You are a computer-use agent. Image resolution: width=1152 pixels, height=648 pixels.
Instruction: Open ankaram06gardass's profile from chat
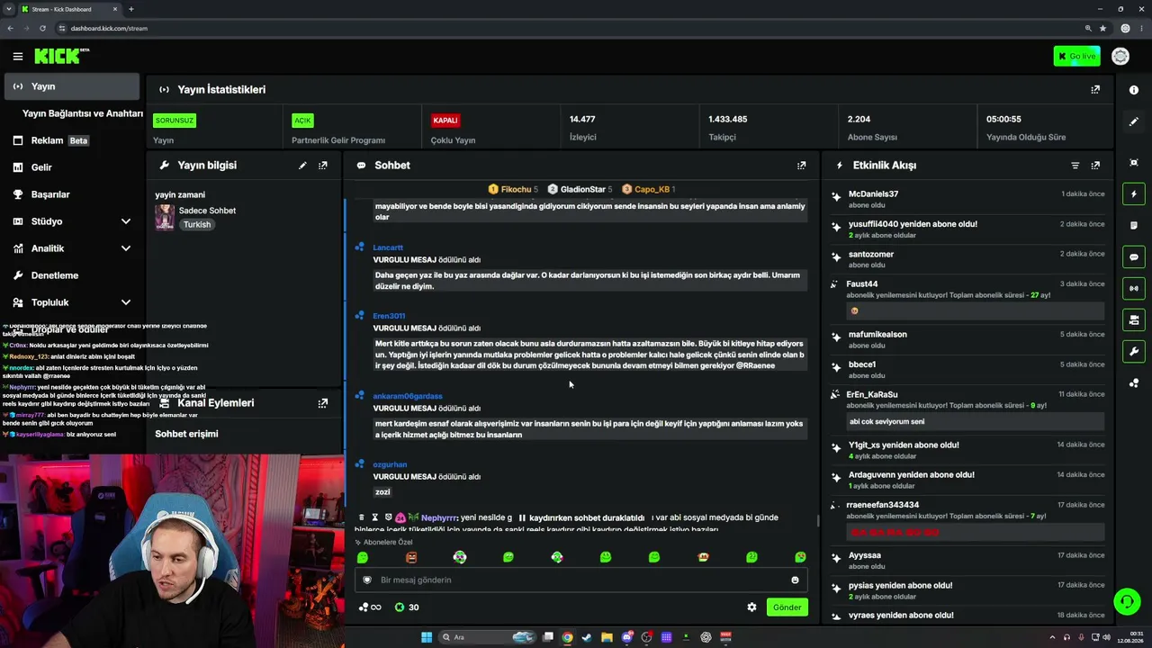[x=408, y=396]
